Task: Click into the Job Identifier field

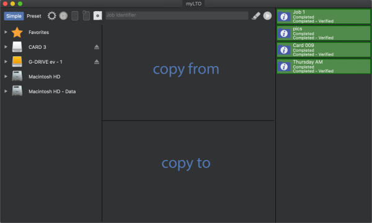Action: point(177,15)
